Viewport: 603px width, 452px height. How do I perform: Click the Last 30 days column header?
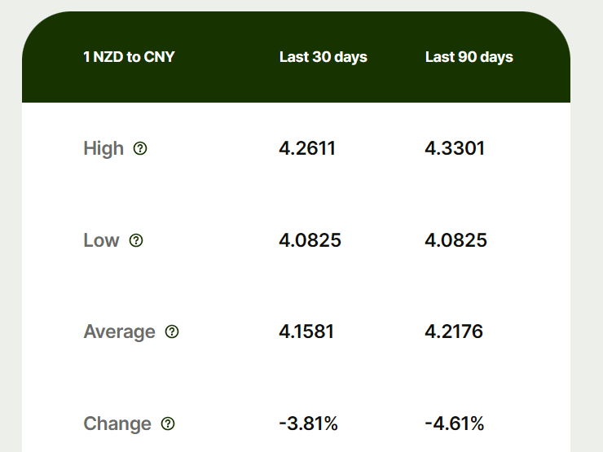pos(323,57)
